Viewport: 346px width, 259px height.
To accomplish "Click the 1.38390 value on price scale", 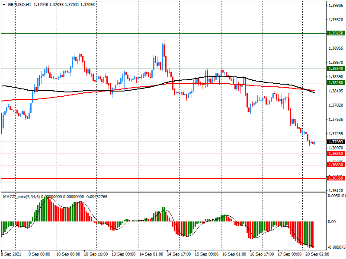I will click(x=336, y=77).
